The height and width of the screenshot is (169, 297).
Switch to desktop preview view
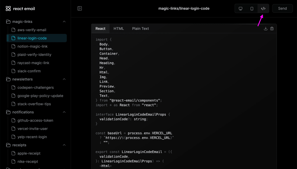(240, 8)
